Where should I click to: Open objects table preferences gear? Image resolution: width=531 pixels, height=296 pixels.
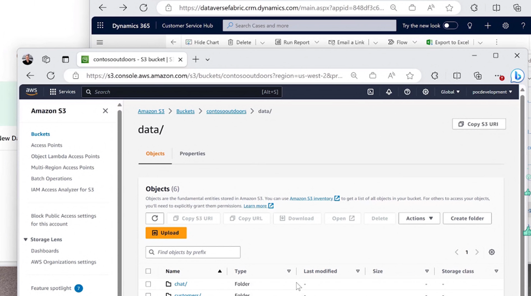click(492, 252)
